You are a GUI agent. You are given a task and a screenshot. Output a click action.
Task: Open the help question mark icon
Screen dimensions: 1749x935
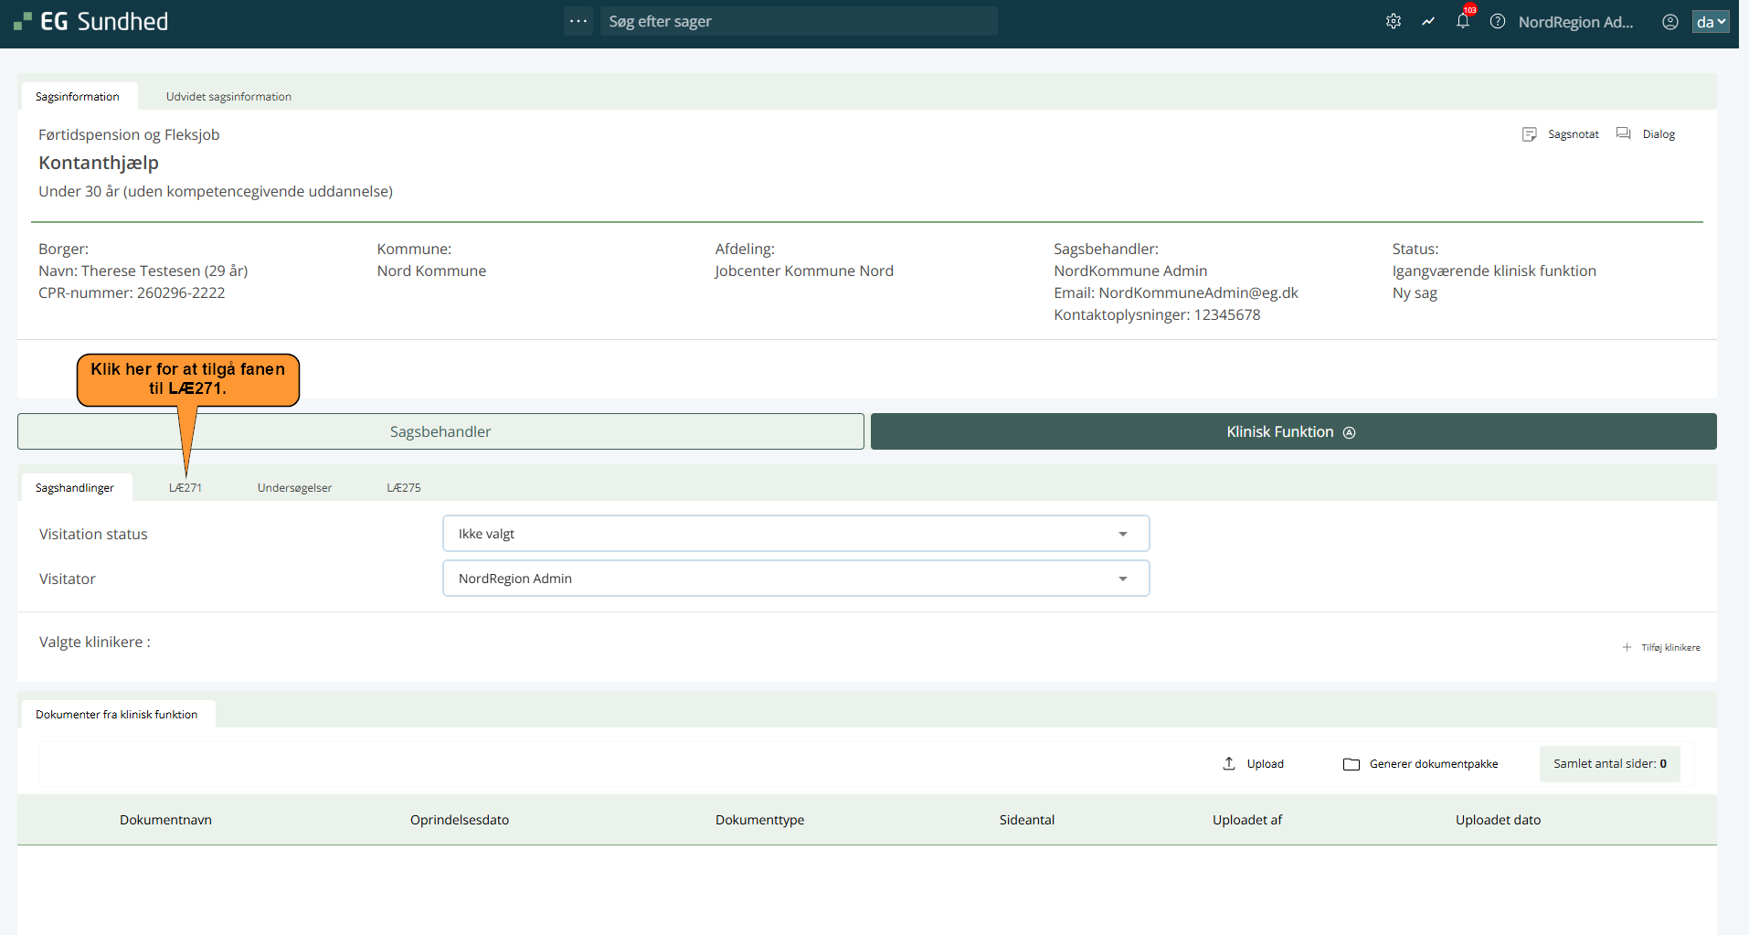tap(1497, 21)
